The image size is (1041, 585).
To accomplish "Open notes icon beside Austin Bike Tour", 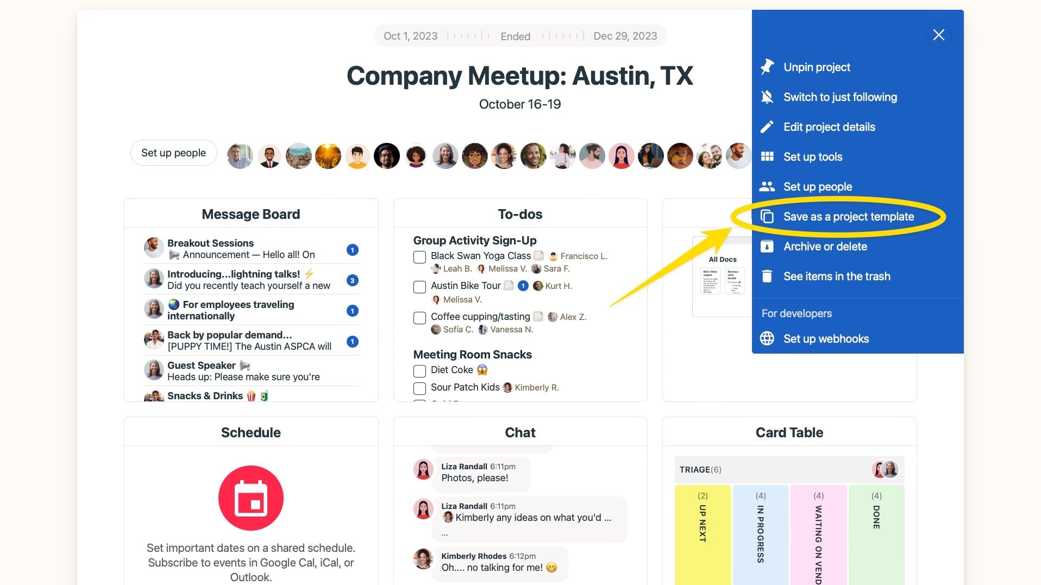I will 509,285.
